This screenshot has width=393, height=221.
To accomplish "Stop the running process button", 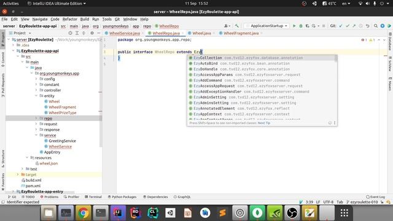I will 324,26.
